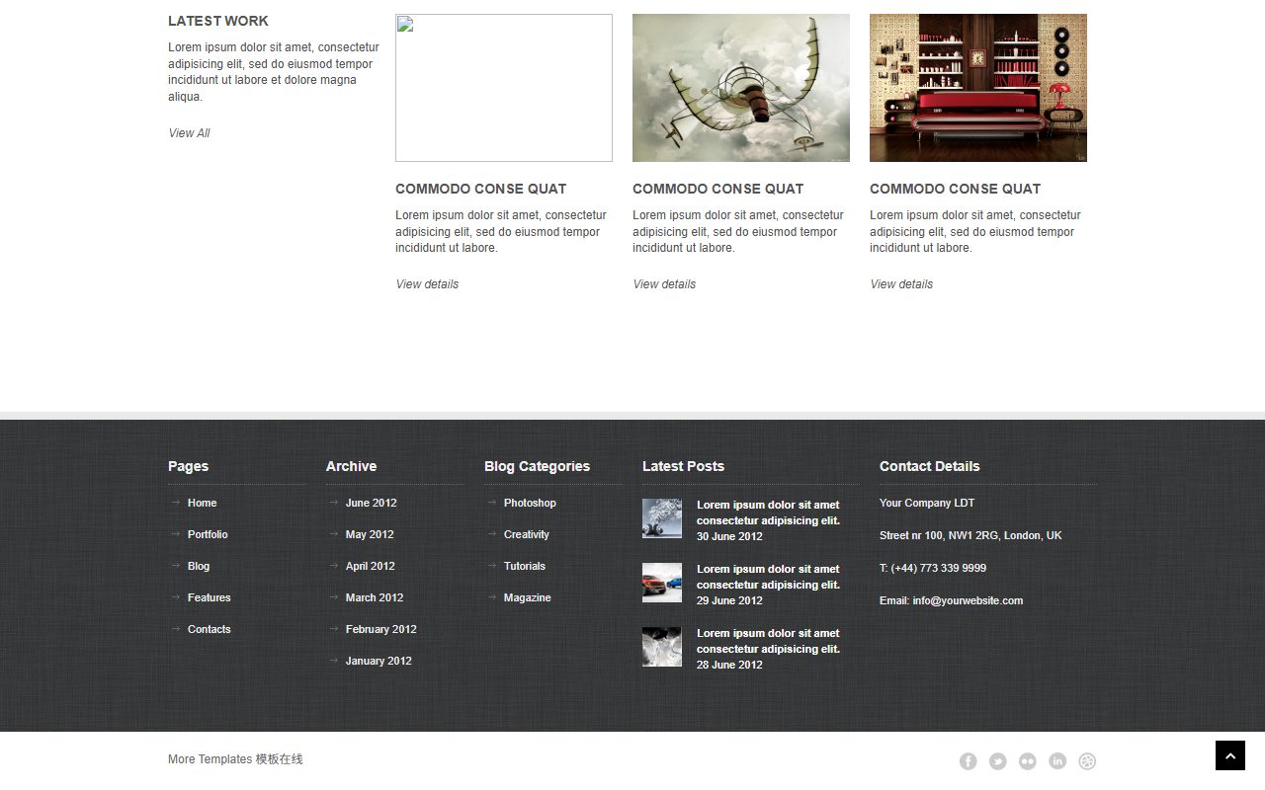1265x790 pixels.
Task: Click the post title dated 28 June 2012
Action: click(x=768, y=641)
